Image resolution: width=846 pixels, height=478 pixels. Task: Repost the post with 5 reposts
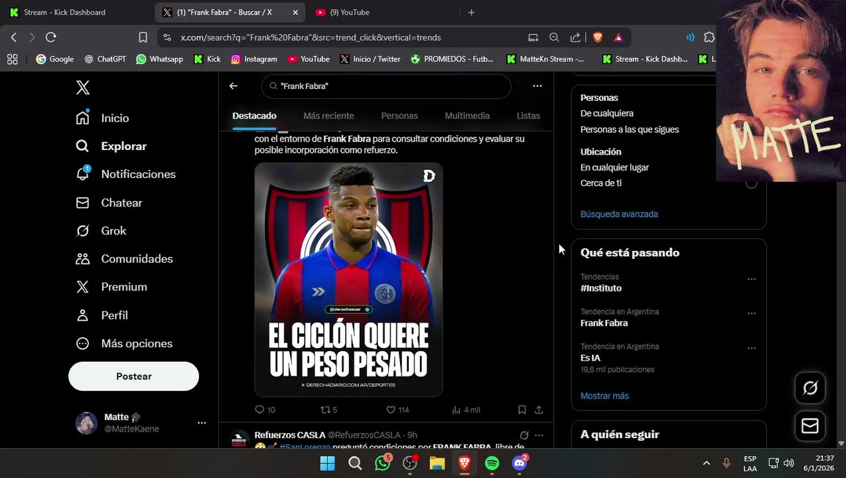point(328,410)
